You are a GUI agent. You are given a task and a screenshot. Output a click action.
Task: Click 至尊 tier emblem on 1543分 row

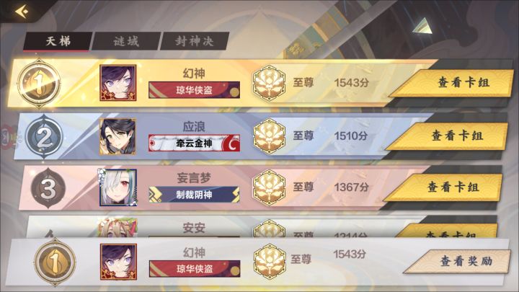pyautogui.click(x=269, y=83)
